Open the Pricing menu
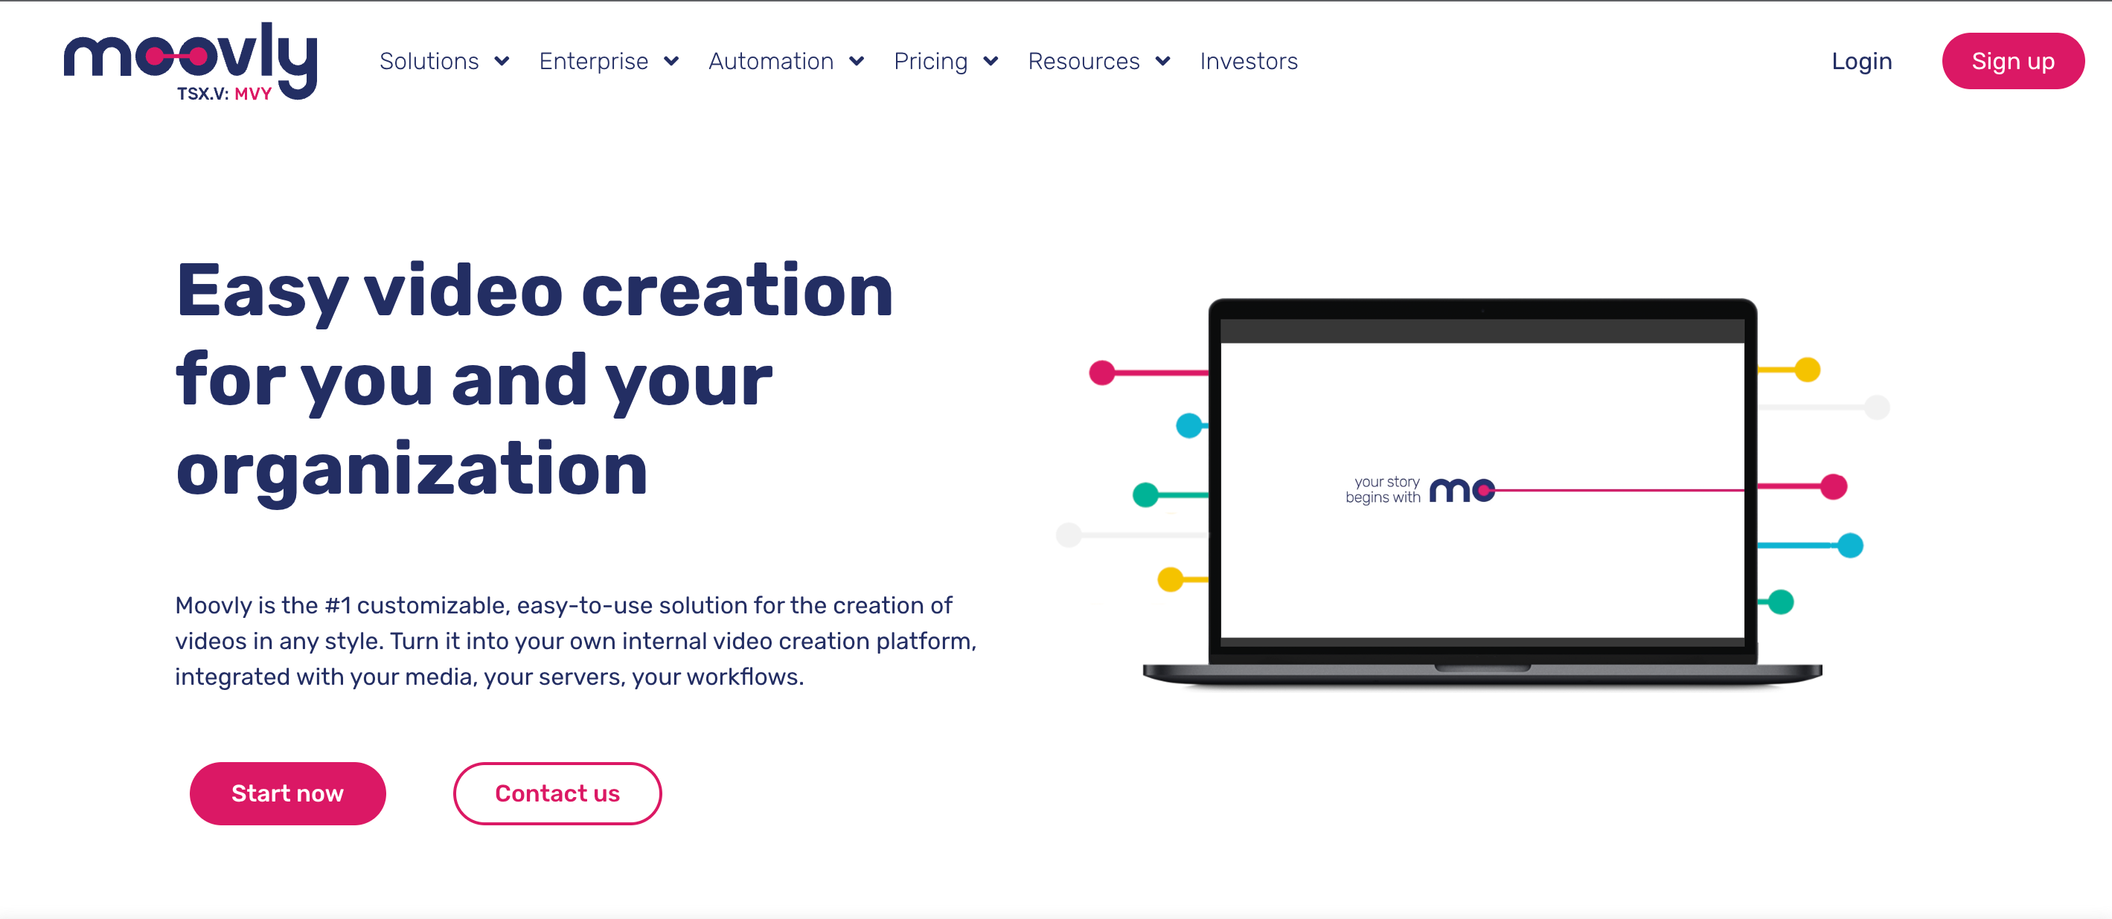This screenshot has width=2112, height=919. tap(943, 60)
